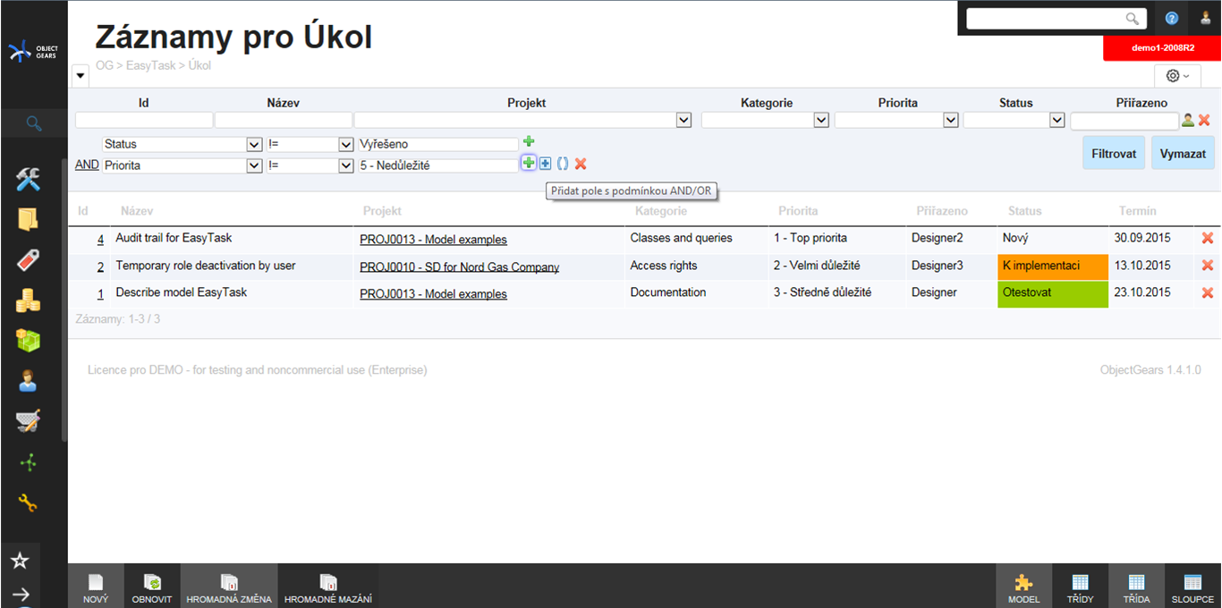The image size is (1222, 608).
Task: Open operator dropdown on Priorita condition
Action: [346, 165]
